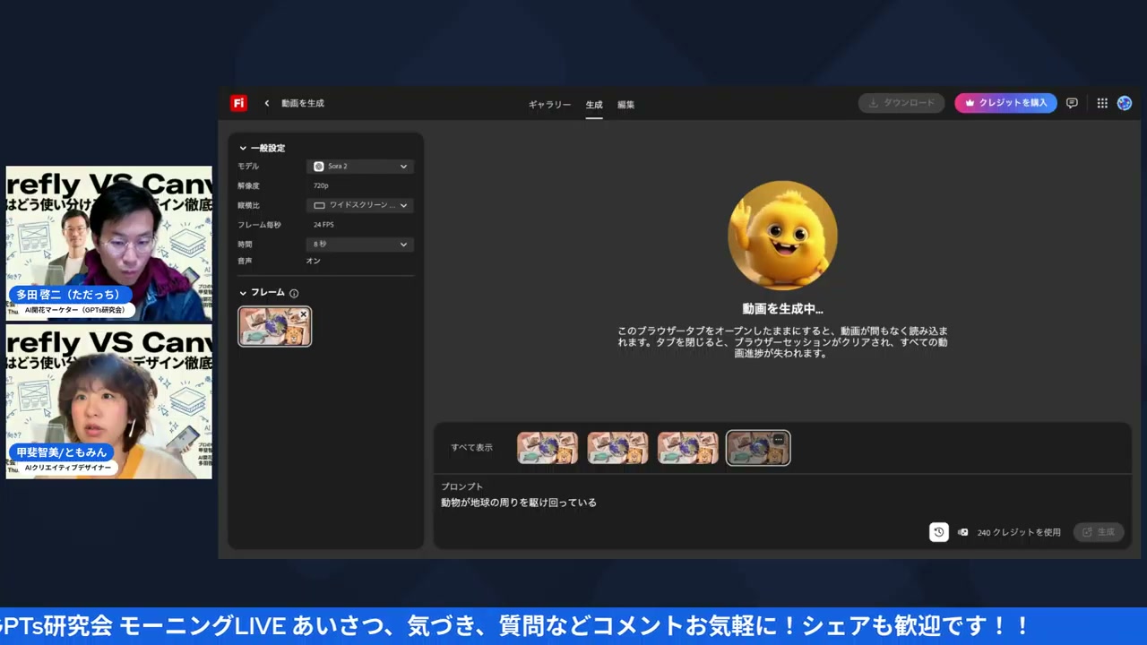Remove the frame image via its X button
The height and width of the screenshot is (645, 1147).
coord(303,314)
